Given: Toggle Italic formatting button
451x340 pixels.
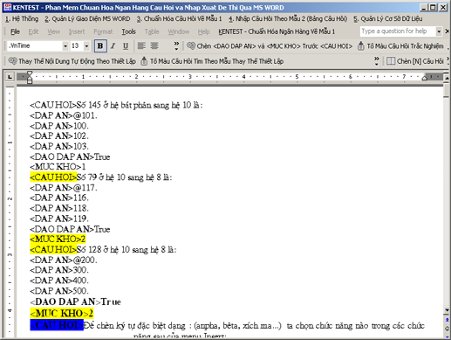Looking at the screenshot, I should [113, 46].
